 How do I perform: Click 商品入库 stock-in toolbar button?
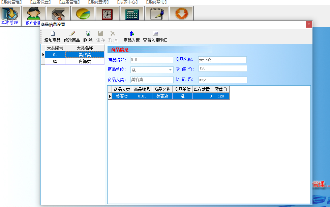(132, 37)
